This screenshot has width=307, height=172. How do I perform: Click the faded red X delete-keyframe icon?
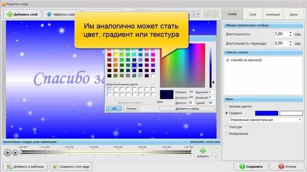point(216,156)
